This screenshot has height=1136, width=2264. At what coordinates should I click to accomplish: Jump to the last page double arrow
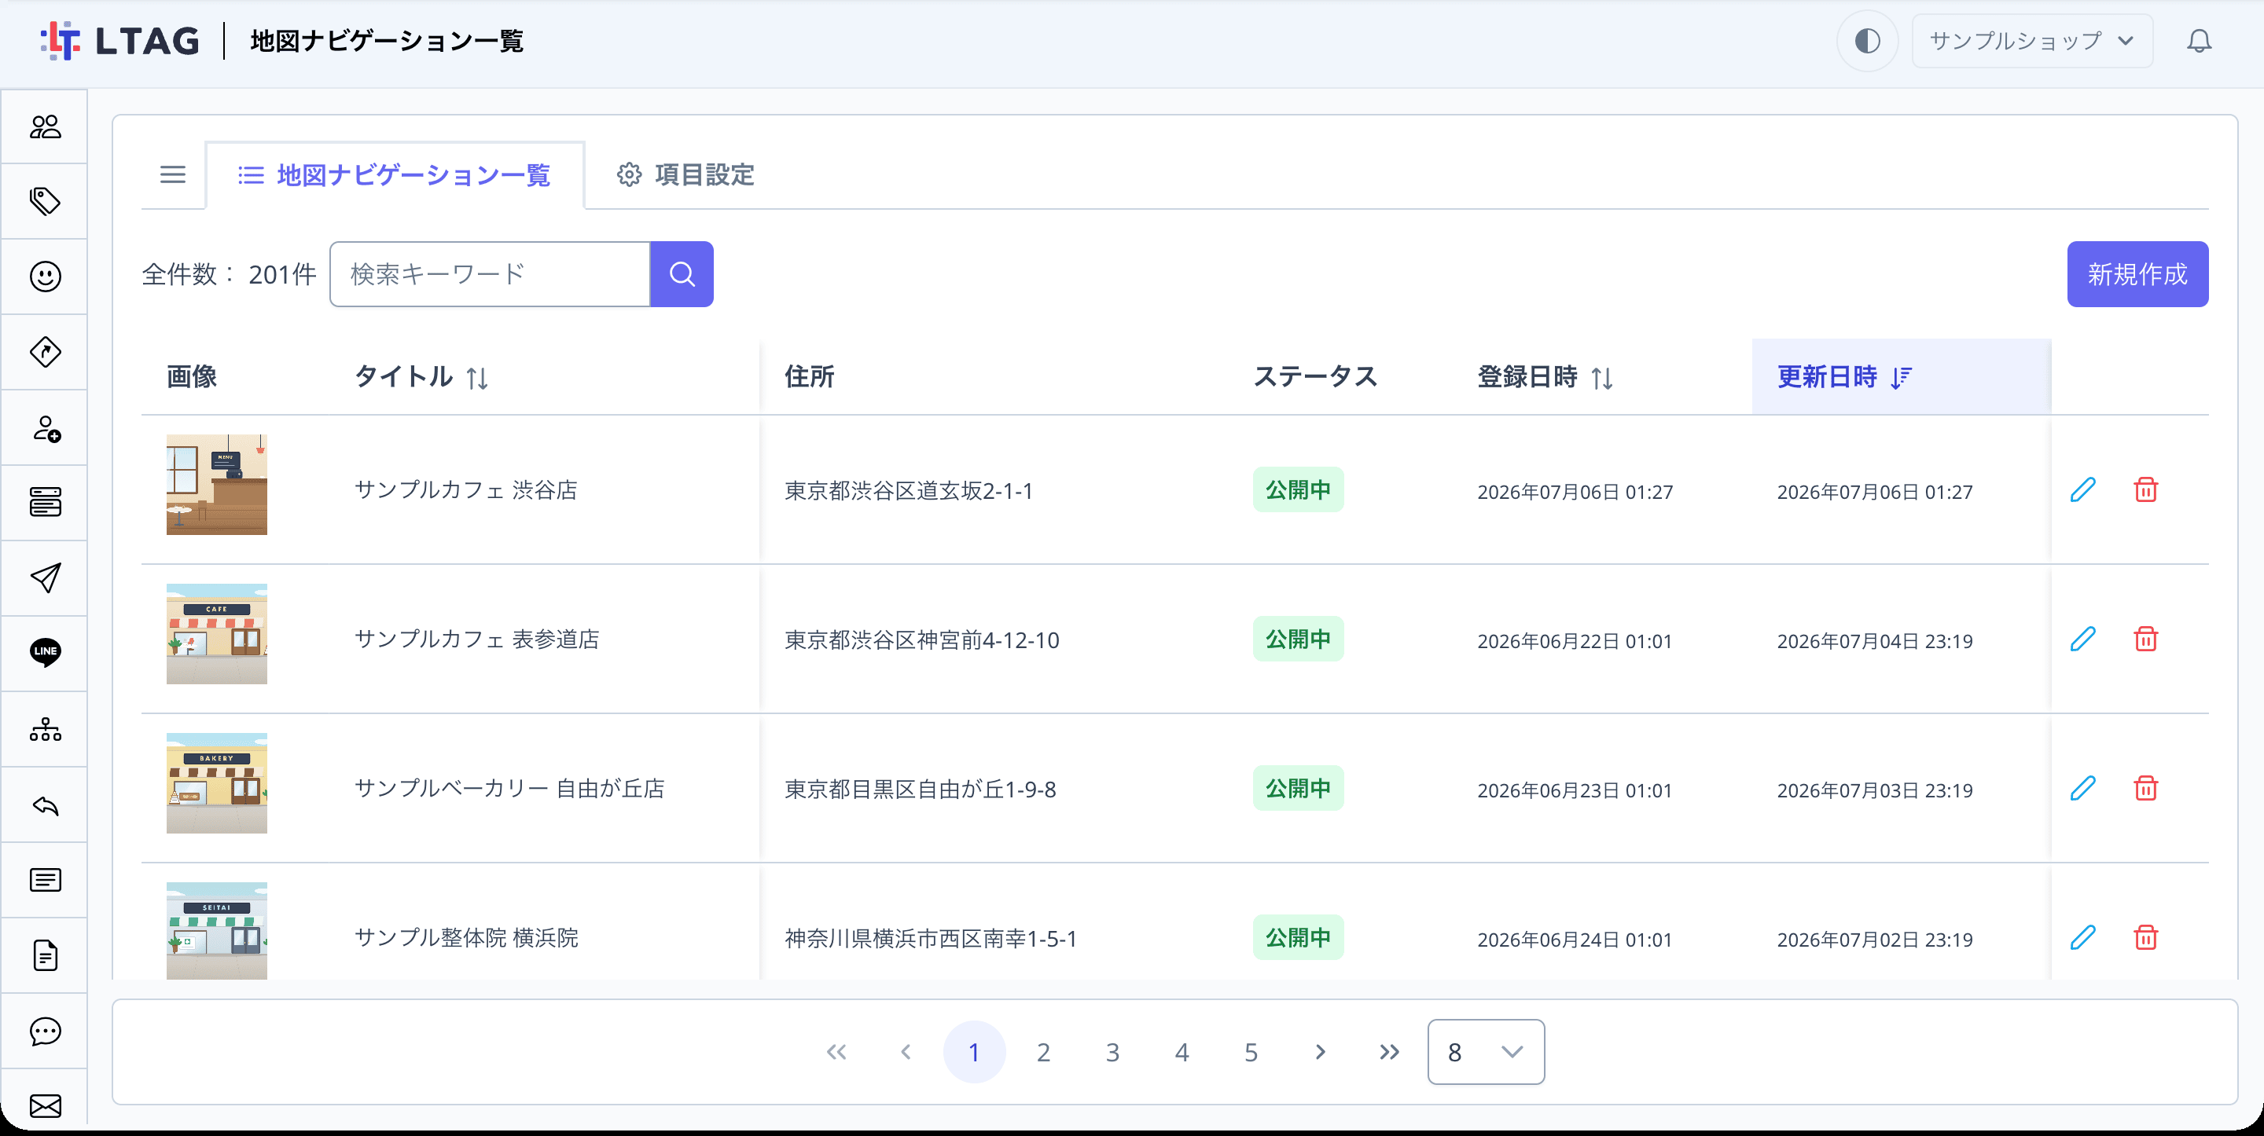1390,1052
